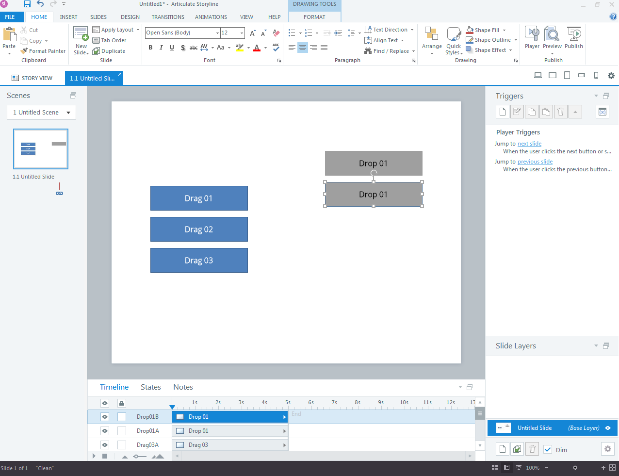Open the font size dropdown
The height and width of the screenshot is (476, 619).
tap(242, 33)
